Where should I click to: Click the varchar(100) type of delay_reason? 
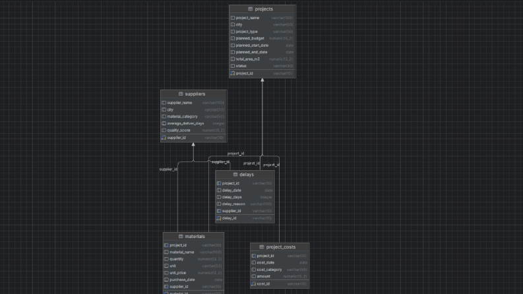click(x=261, y=204)
